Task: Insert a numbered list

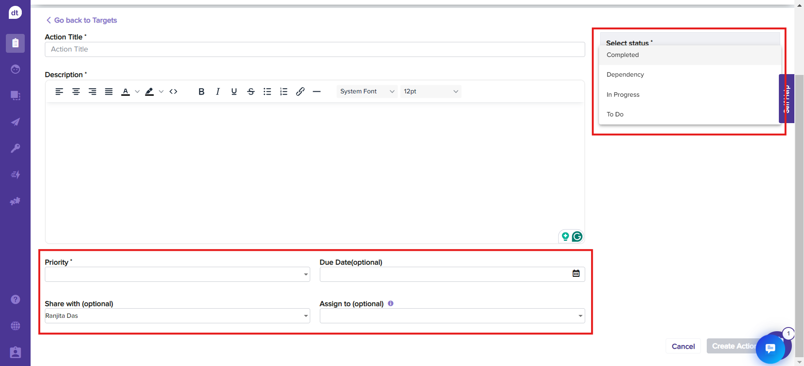Action: 284,92
